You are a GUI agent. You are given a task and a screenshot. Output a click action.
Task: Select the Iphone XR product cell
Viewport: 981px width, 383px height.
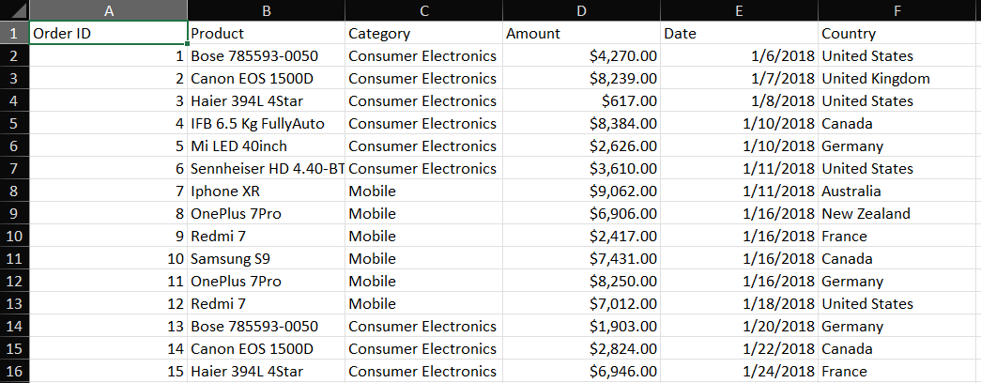pos(266,191)
